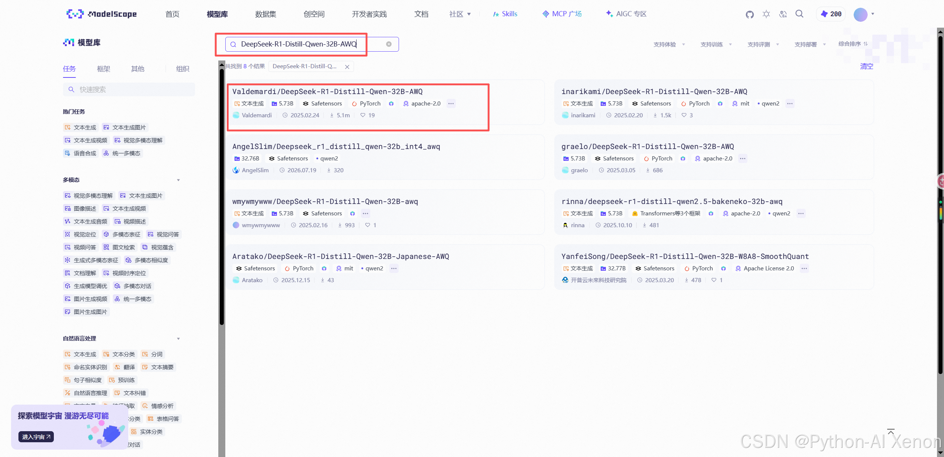The width and height of the screenshot is (944, 457).
Task: Open the header search magnifier icon
Action: 799,14
